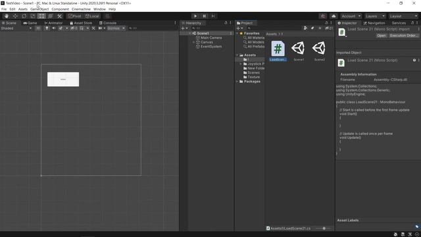This screenshot has height=237, width=421.
Task: Switch to the Navigation tab
Action: (374, 23)
